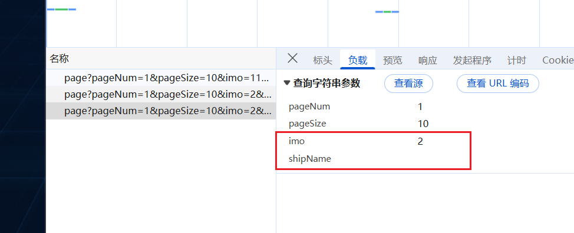This screenshot has height=233, width=574.
Task: Click the pageSize parameter name
Action: click(x=307, y=124)
